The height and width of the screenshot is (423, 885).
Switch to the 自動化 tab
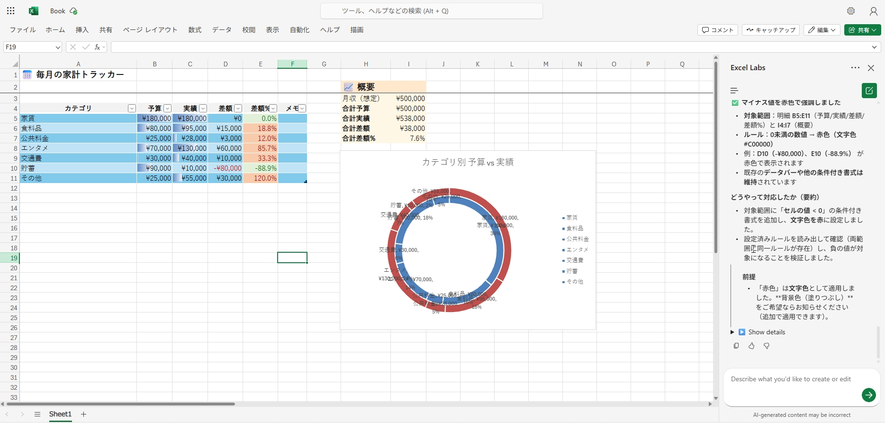pyautogui.click(x=299, y=30)
